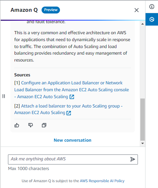Click external link icon after second source
Image resolution: width=158 pixels, height=188 pixels.
click(69, 113)
